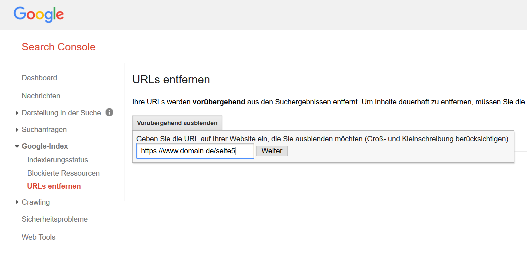Select URLs entfernen in the sidebar

(54, 186)
